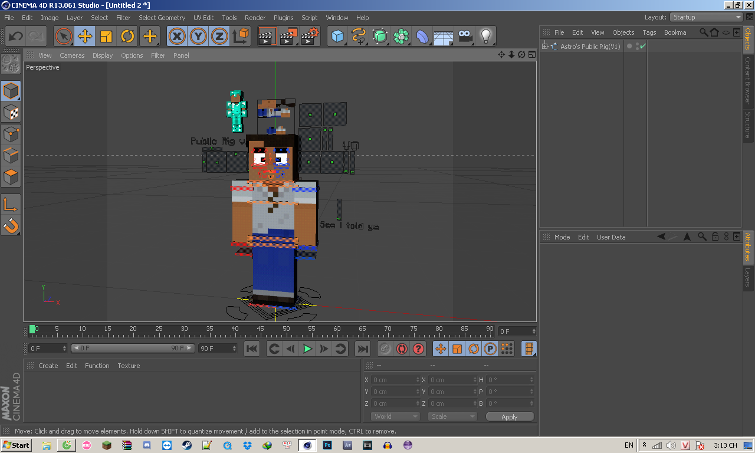Open the World coordinate system dropdown

pos(395,416)
